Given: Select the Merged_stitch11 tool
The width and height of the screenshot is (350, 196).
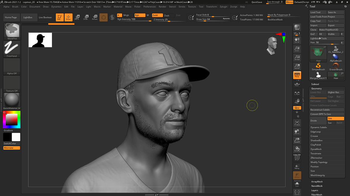Looking at the screenshot, I should coord(318,75).
